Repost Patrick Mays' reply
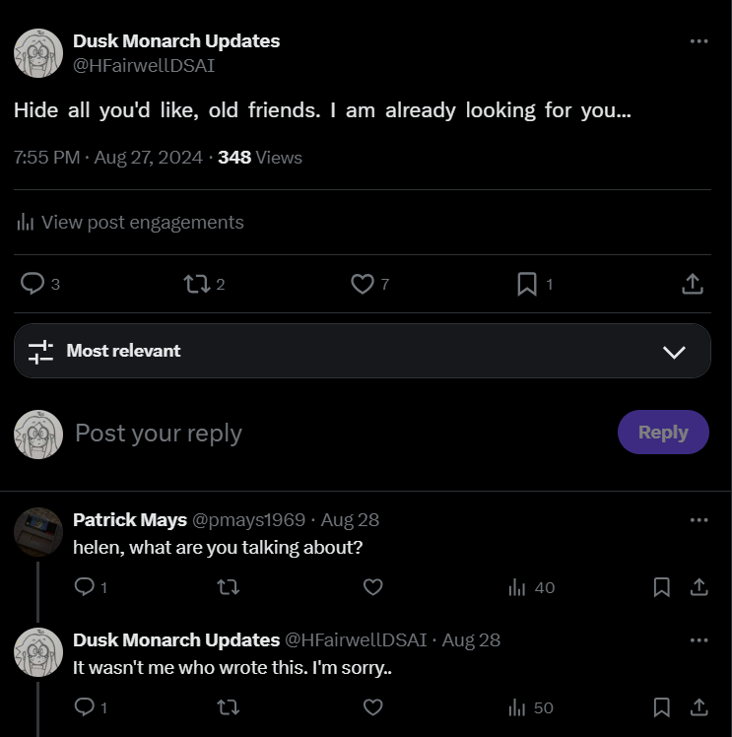 click(x=228, y=587)
